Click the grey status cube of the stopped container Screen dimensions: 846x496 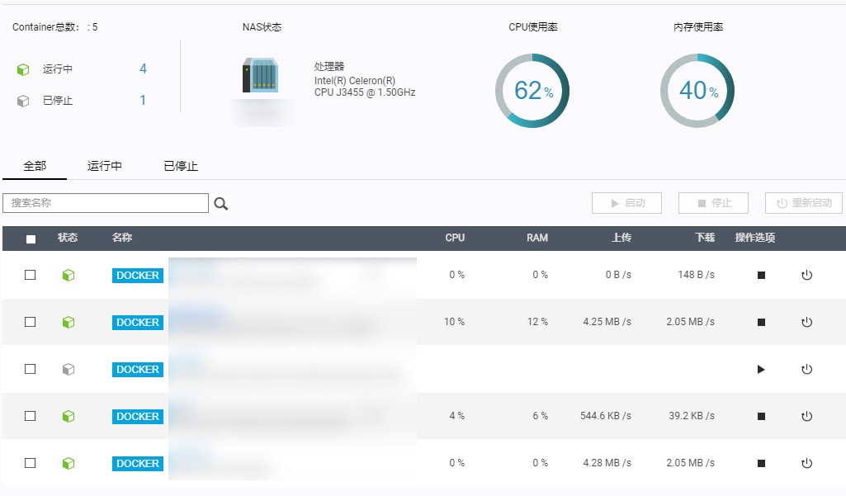point(69,370)
